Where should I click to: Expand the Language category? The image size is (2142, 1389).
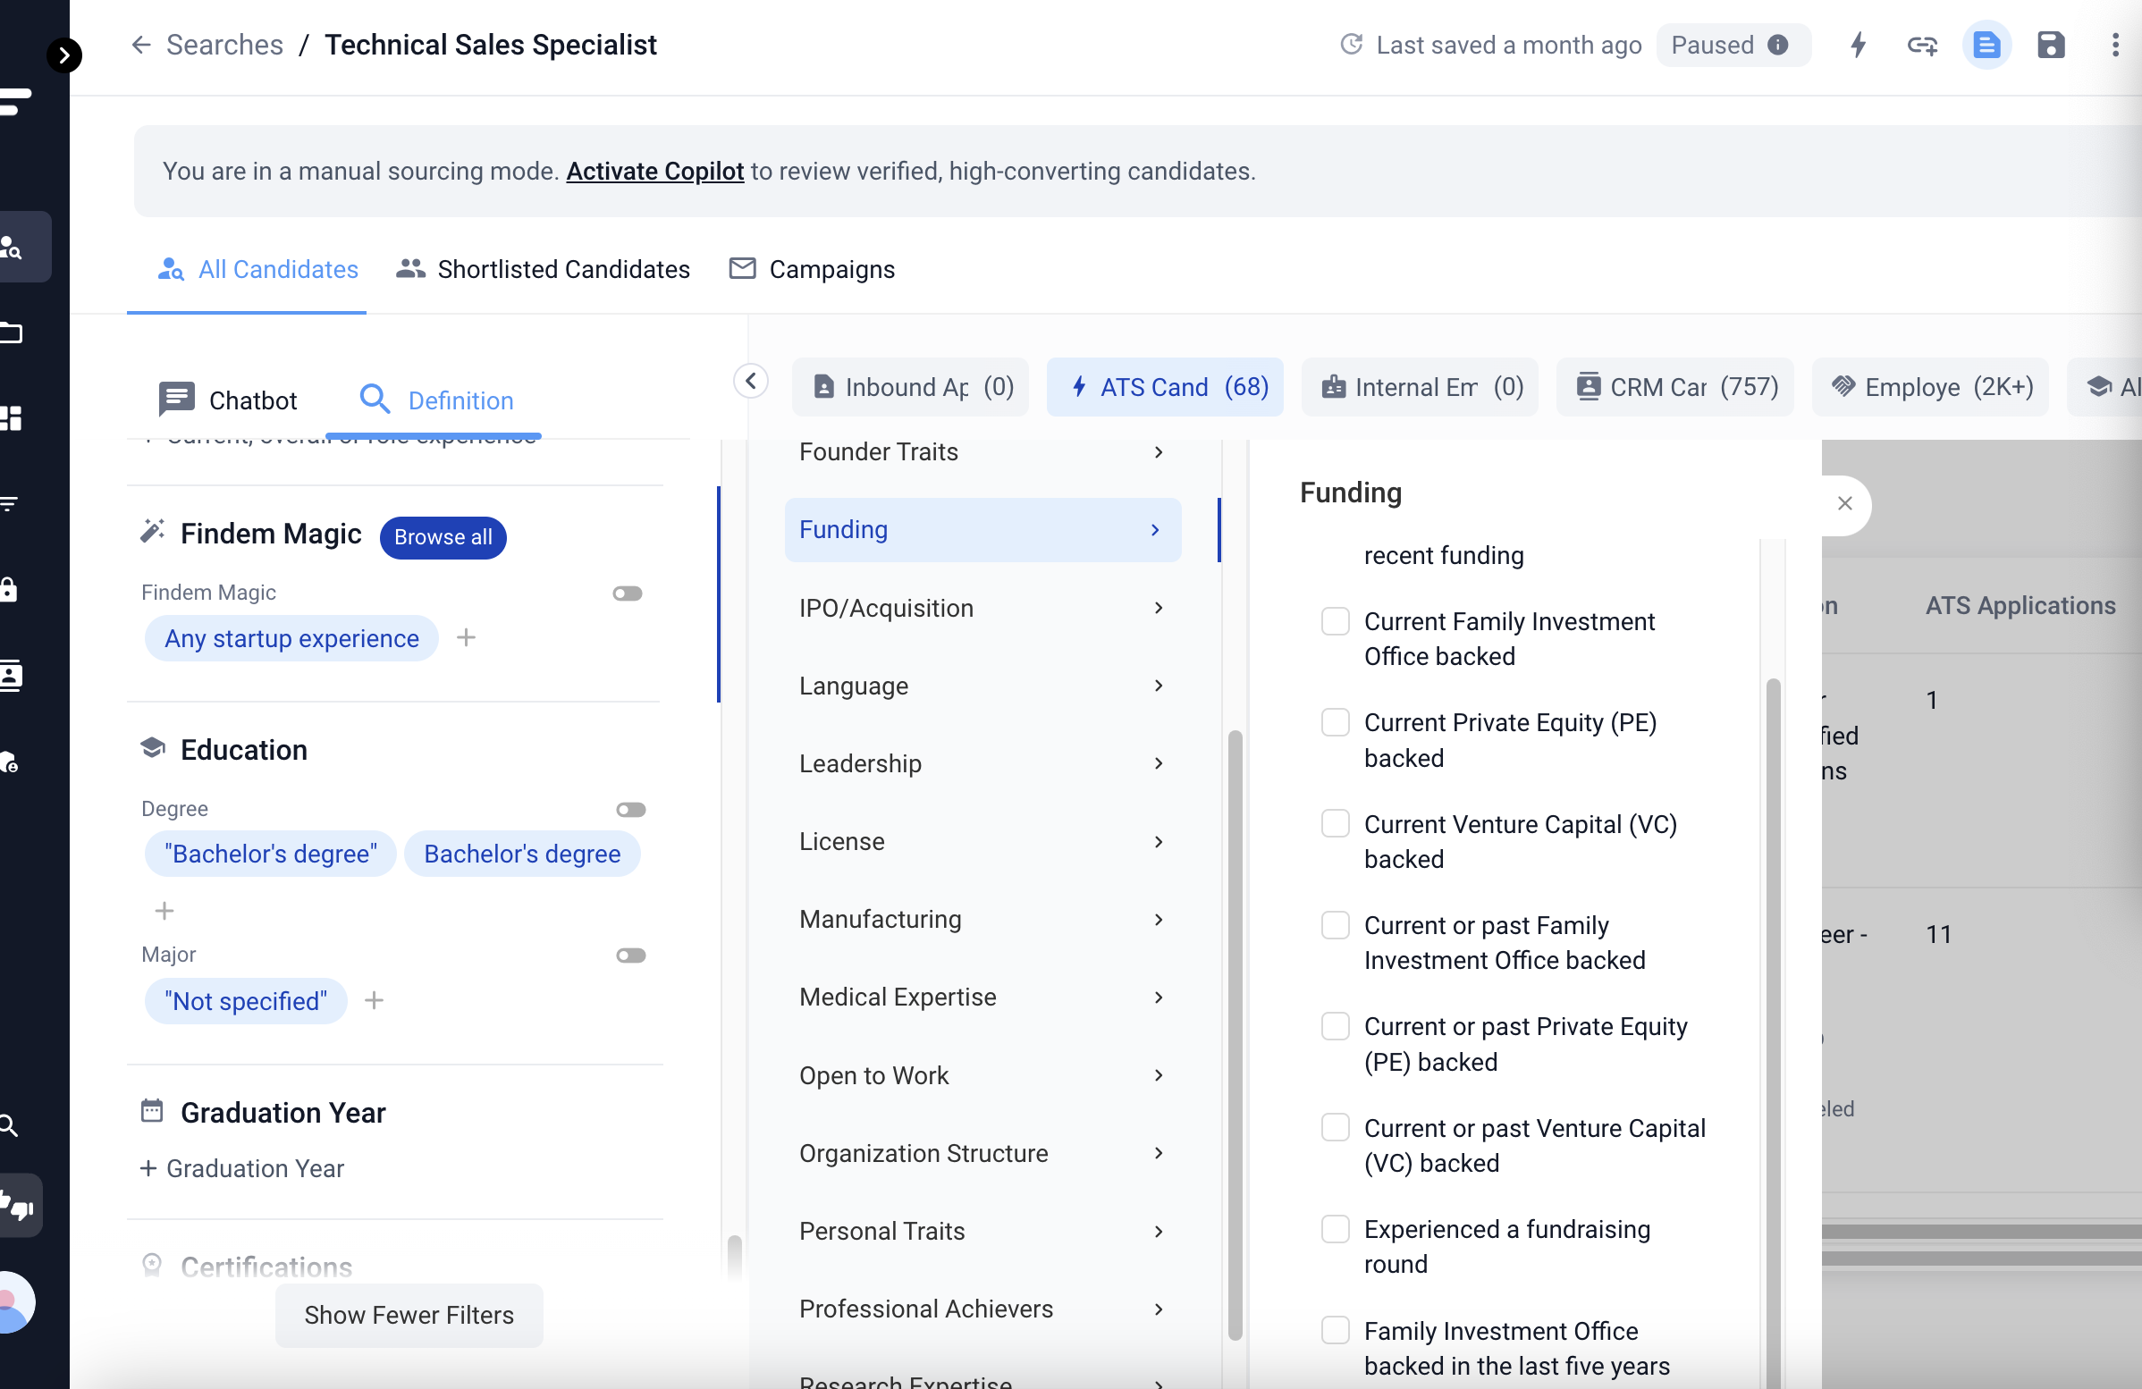click(x=982, y=686)
